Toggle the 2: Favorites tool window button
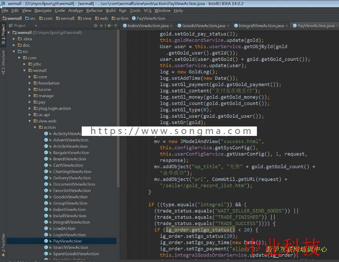Image resolution: width=339 pixels, height=262 pixels. (x=3, y=245)
